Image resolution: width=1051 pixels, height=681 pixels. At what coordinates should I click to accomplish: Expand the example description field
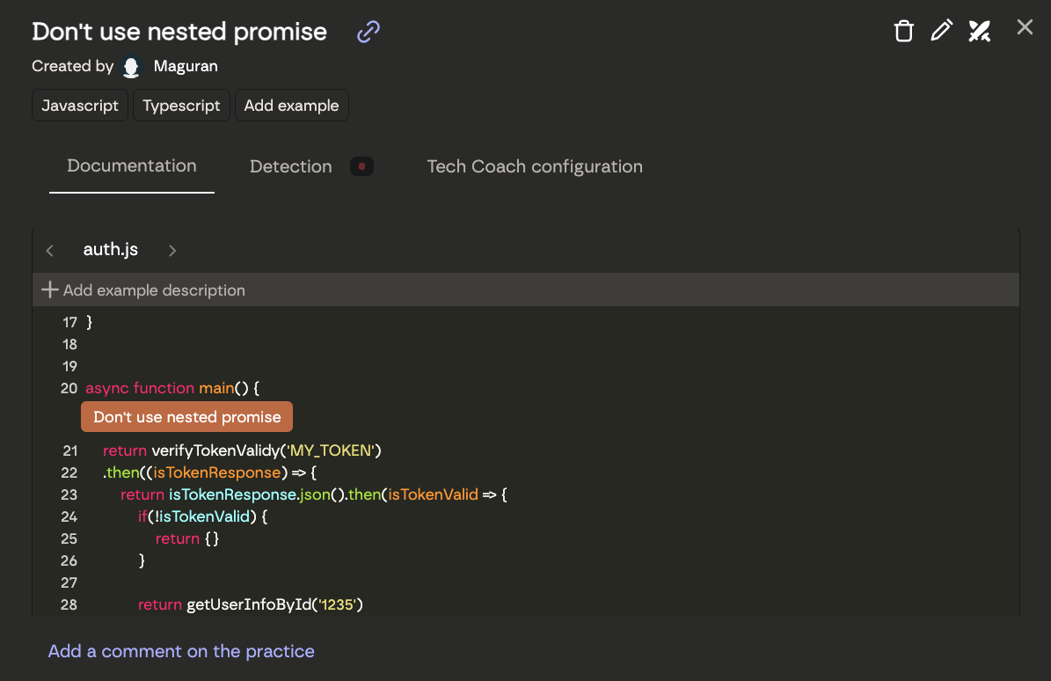154,289
